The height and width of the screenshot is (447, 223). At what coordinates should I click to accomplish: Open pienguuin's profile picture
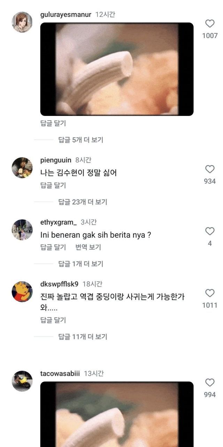pos(22,168)
